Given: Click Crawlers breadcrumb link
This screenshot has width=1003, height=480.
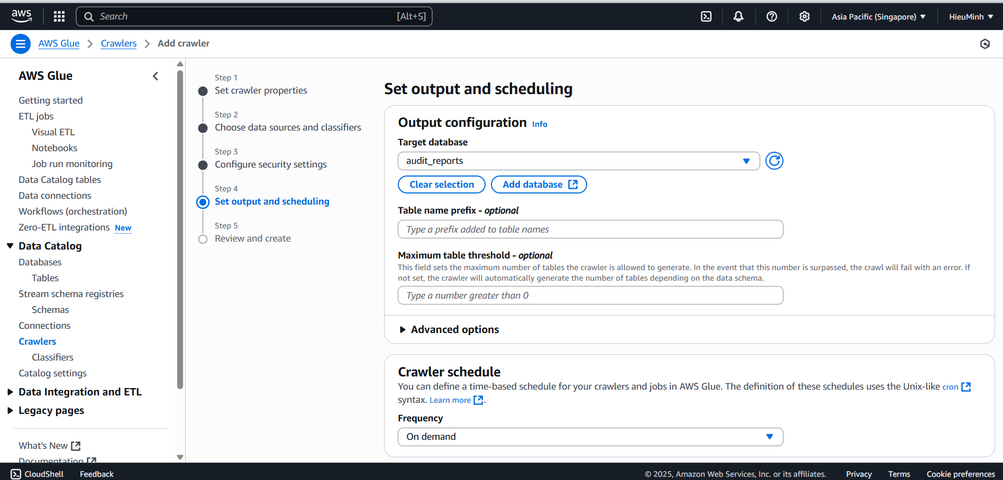Looking at the screenshot, I should click(118, 43).
